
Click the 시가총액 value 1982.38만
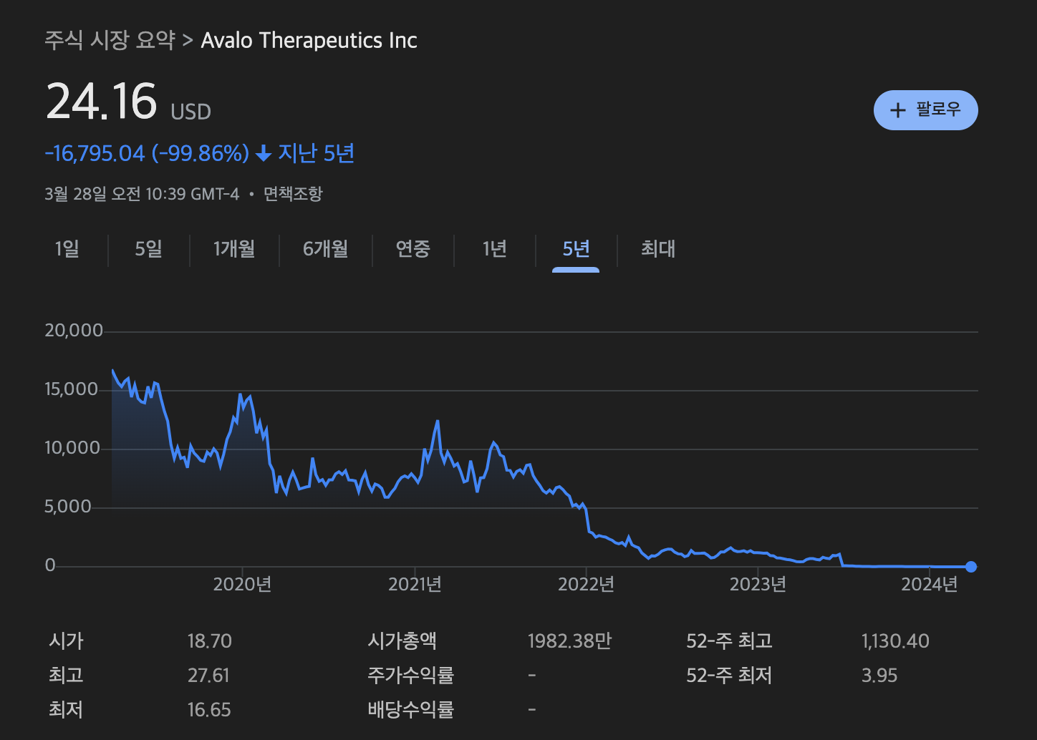[569, 641]
